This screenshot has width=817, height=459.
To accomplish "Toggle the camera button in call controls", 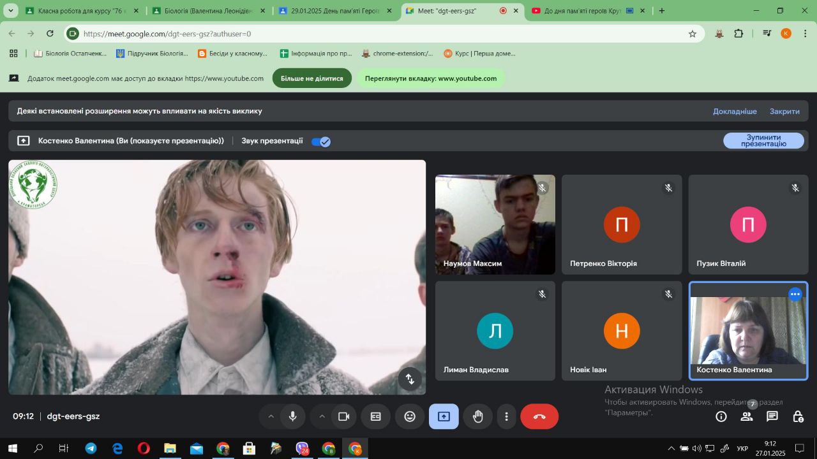I will pyautogui.click(x=343, y=416).
